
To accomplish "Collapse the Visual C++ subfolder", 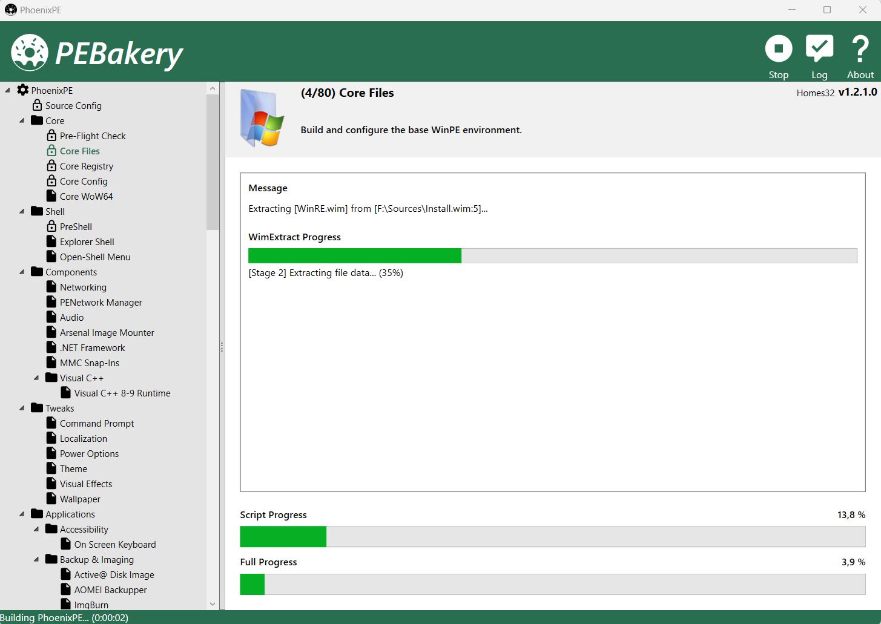I will 37,378.
